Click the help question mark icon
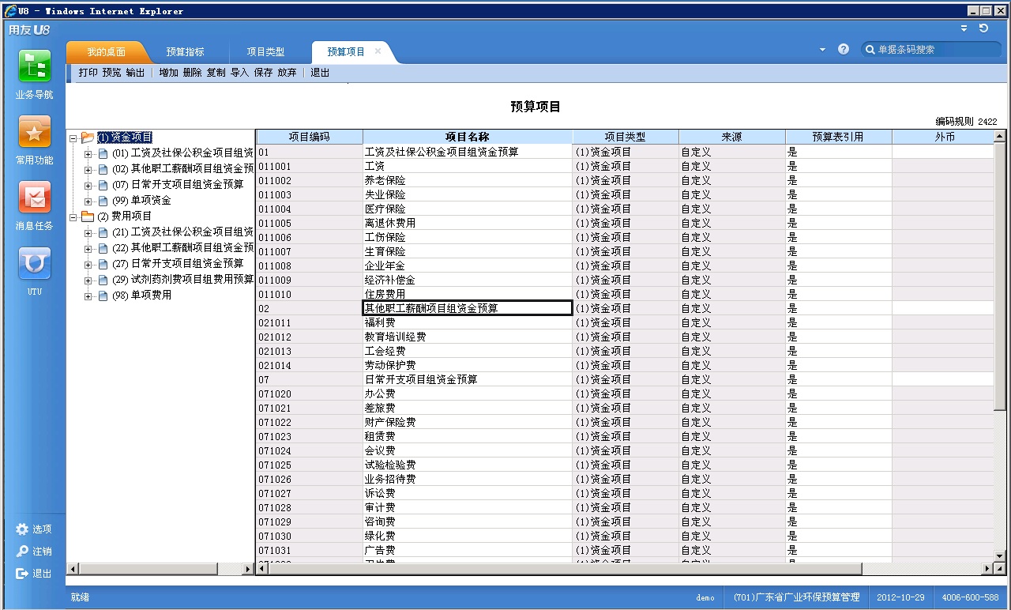 click(x=844, y=49)
